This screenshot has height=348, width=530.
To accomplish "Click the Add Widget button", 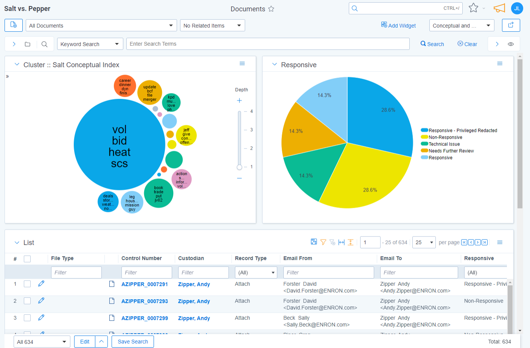I will [x=398, y=25].
